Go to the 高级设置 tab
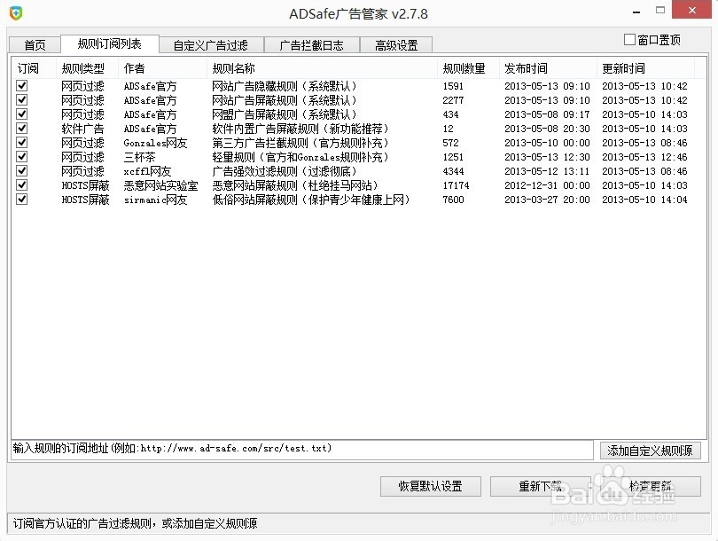718x541 pixels. click(396, 45)
